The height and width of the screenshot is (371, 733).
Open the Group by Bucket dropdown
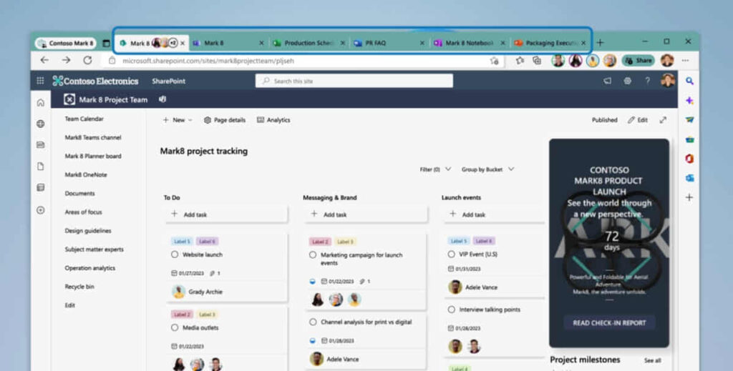pos(487,169)
